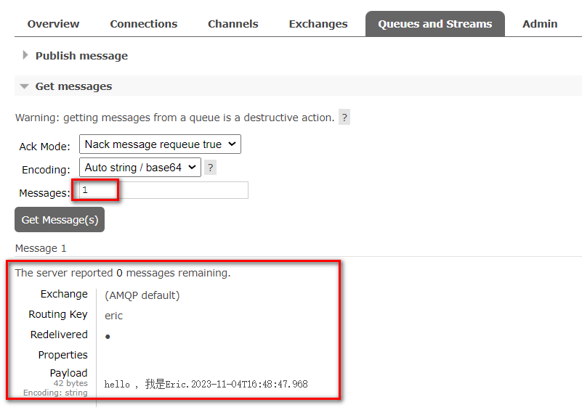Click the payload text starting with hello

(x=206, y=384)
